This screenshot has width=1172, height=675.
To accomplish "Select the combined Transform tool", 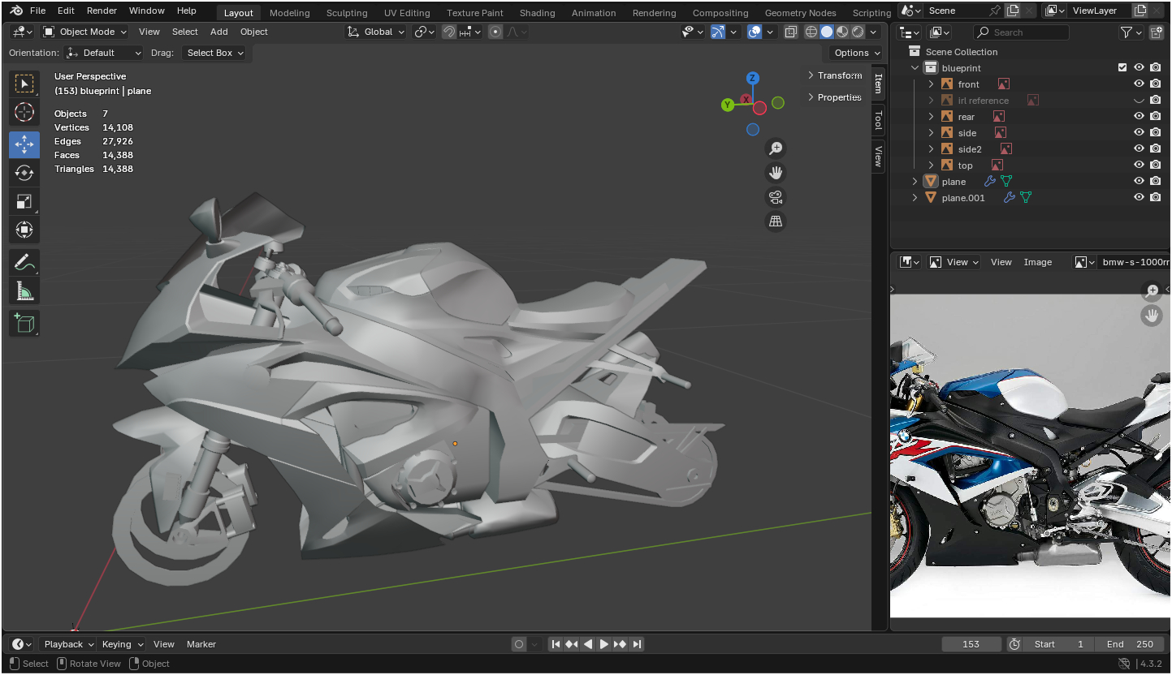I will click(x=24, y=230).
